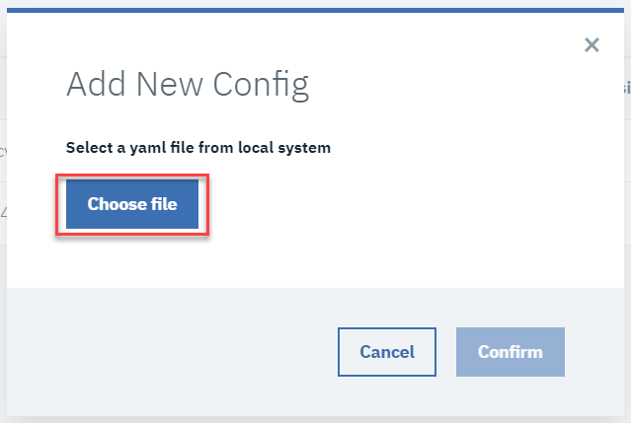Click the 'Add New Config' heading
The height and width of the screenshot is (423, 631).
click(x=188, y=86)
